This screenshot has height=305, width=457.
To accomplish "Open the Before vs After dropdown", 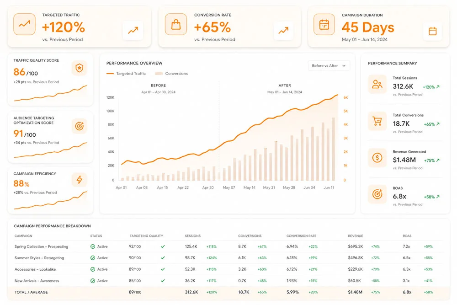I will pyautogui.click(x=329, y=65).
